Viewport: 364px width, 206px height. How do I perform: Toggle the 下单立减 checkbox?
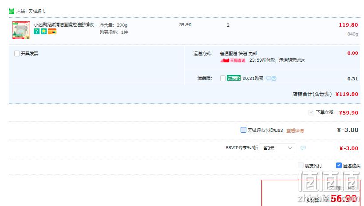click(x=311, y=113)
